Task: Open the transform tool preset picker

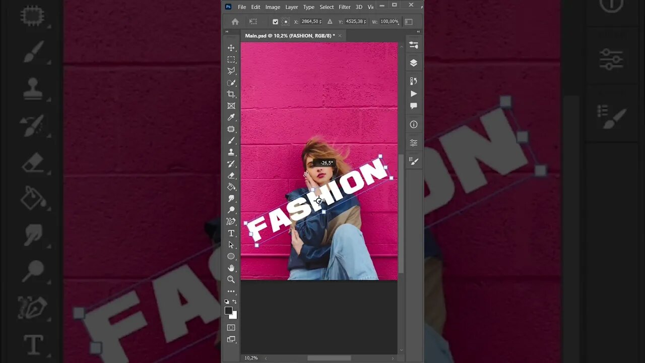Action: pos(253,22)
